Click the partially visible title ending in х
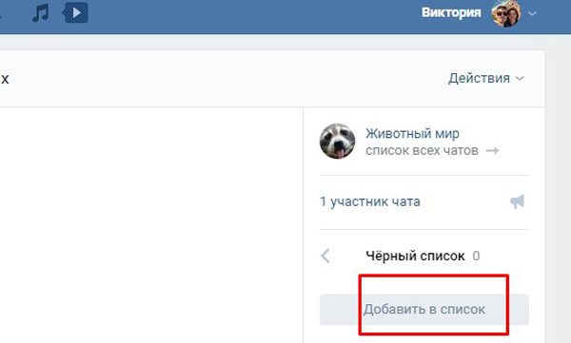 (x=5, y=79)
